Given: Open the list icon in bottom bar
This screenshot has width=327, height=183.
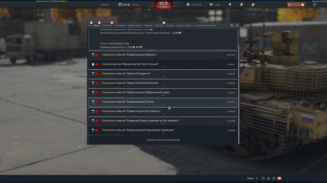Looking at the screenshot, I should coord(263,178).
